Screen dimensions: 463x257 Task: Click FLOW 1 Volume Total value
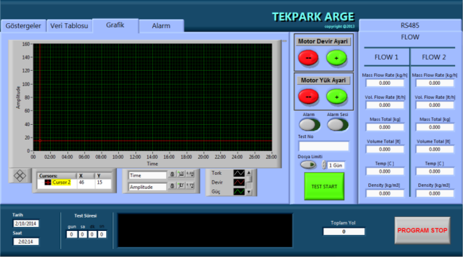click(385, 150)
